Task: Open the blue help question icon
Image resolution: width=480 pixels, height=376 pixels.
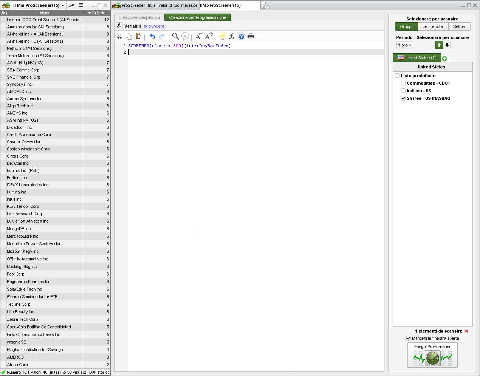Action: [x=241, y=36]
